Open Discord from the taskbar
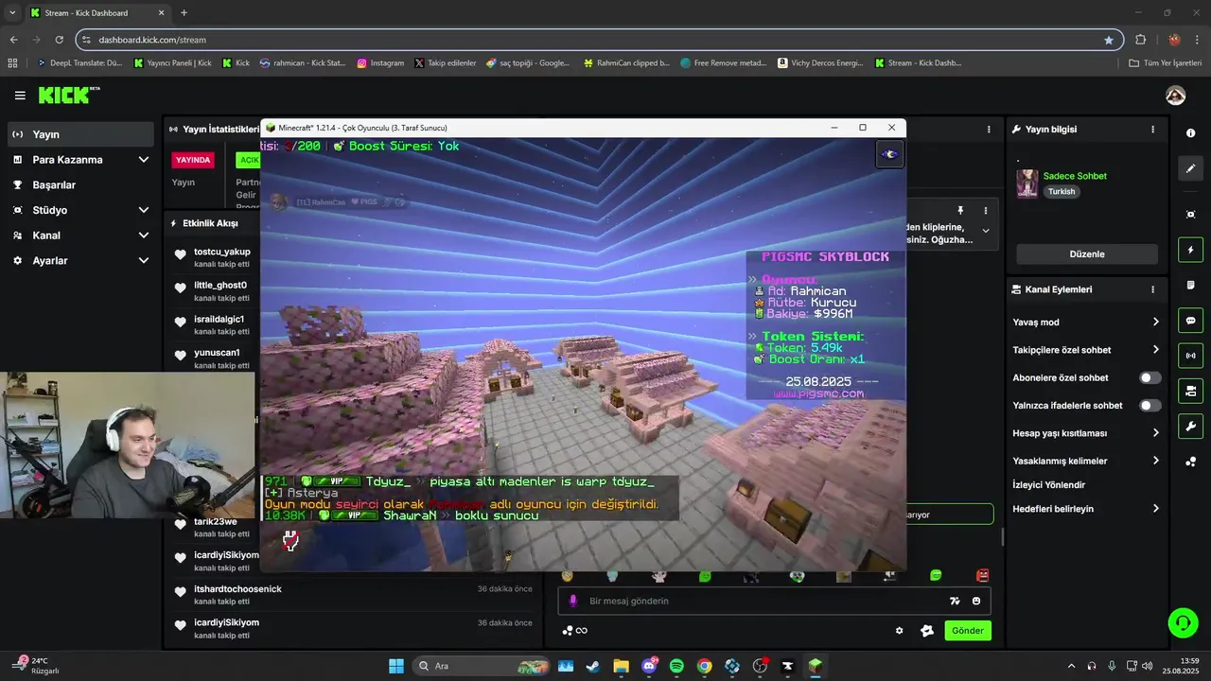Viewport: 1211px width, 681px height. (649, 666)
